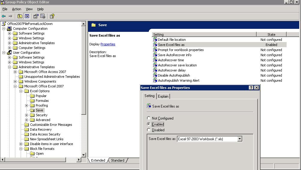The height and width of the screenshot is (170, 301).
Task: Click the Back arrow toolbar icon
Action: [4, 16]
